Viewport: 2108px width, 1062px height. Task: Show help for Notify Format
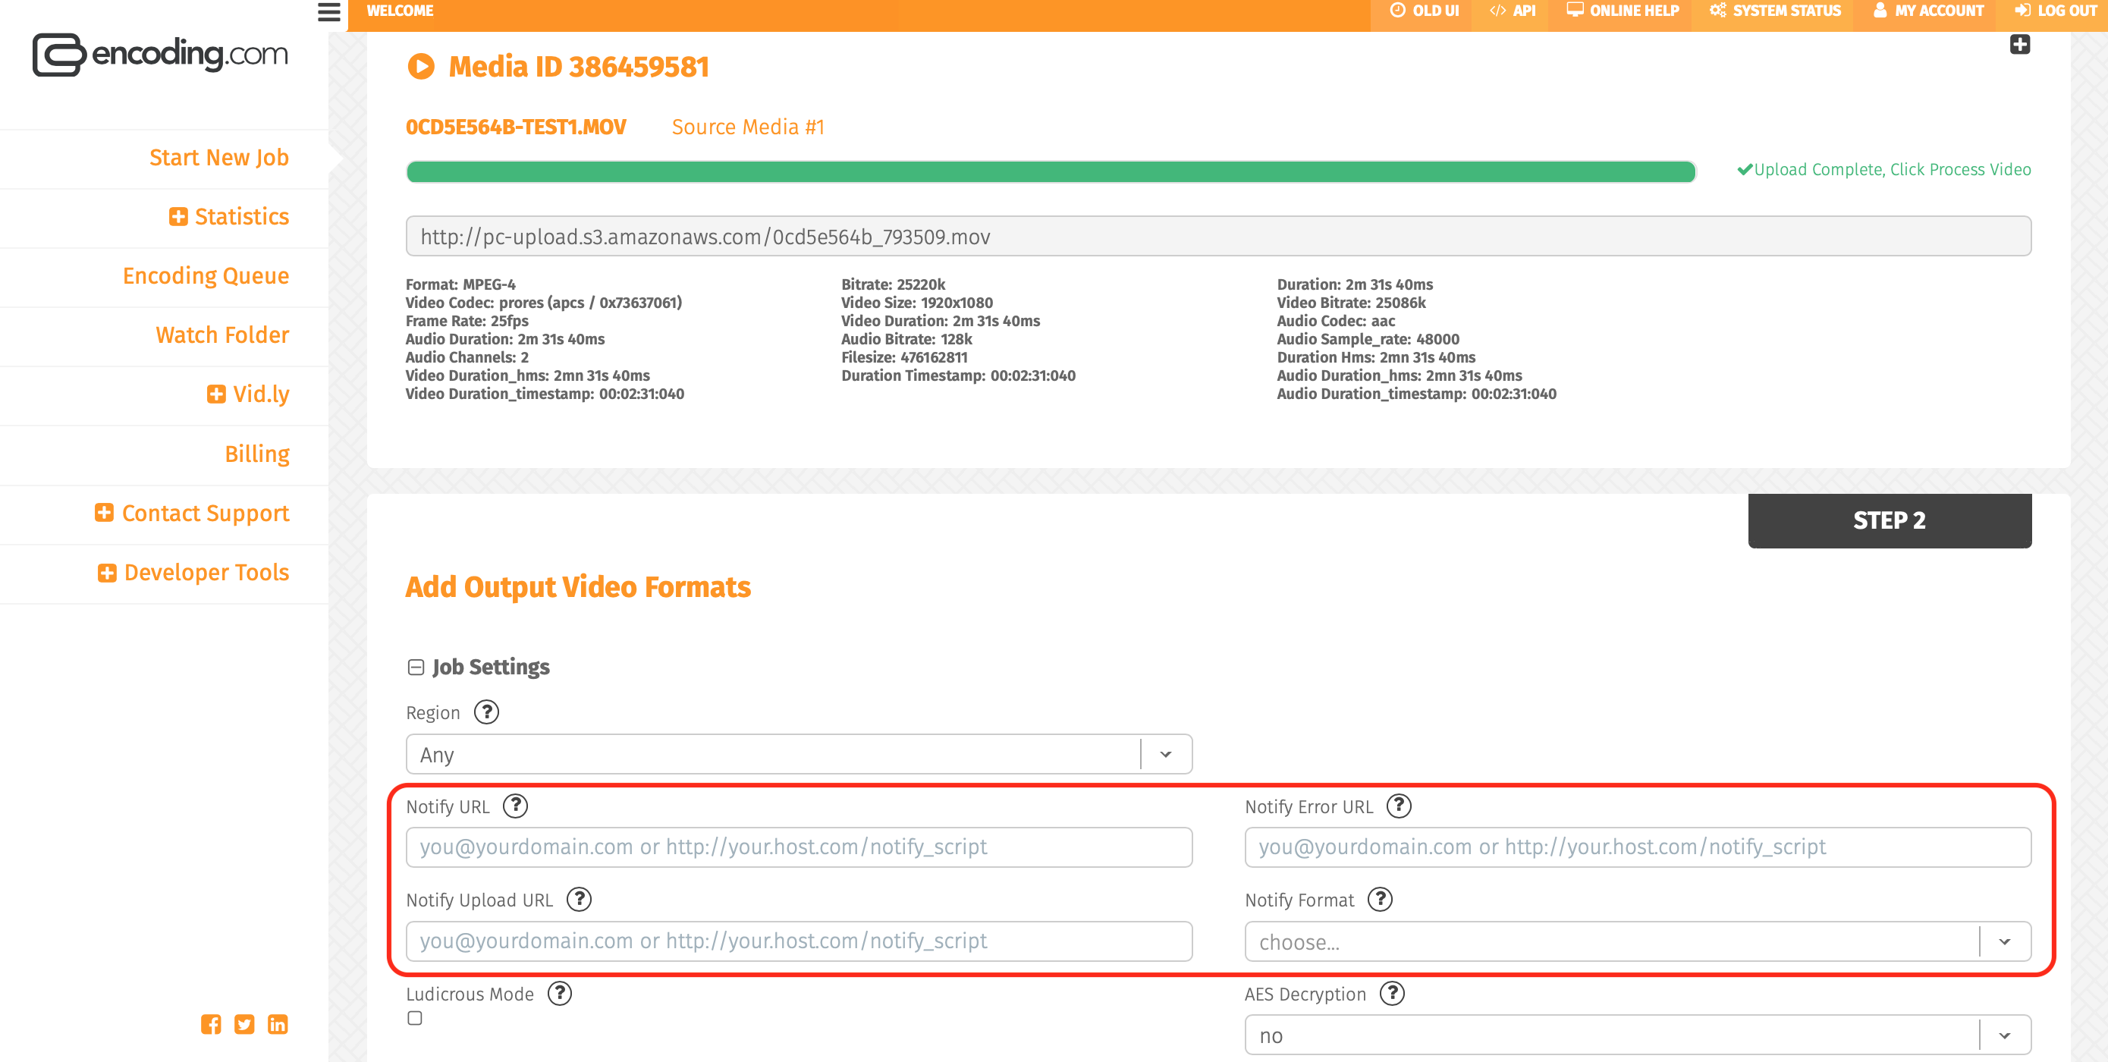click(1381, 899)
